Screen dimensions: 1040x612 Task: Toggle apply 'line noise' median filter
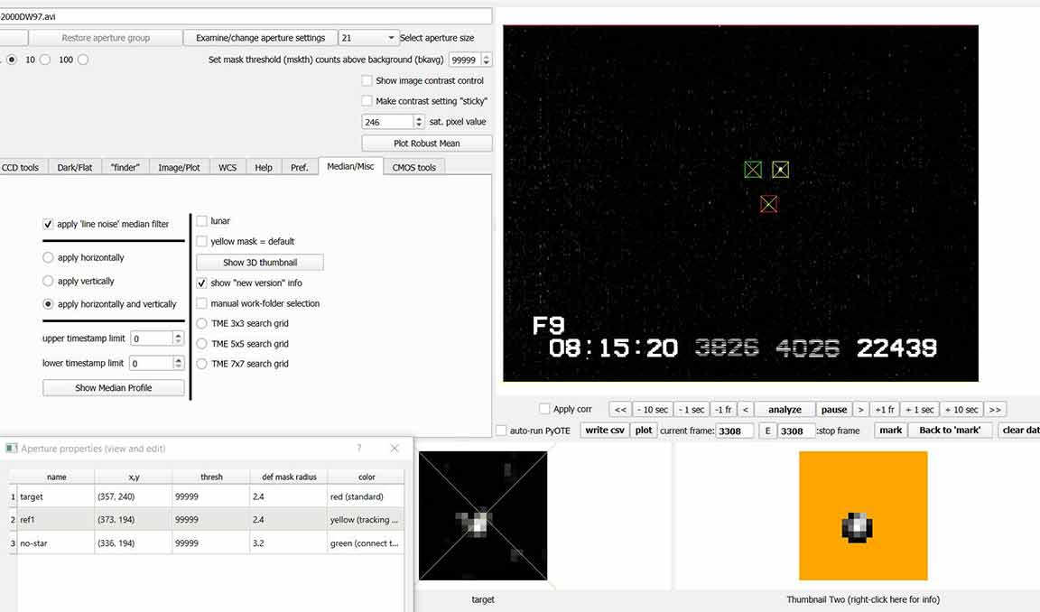coord(48,224)
